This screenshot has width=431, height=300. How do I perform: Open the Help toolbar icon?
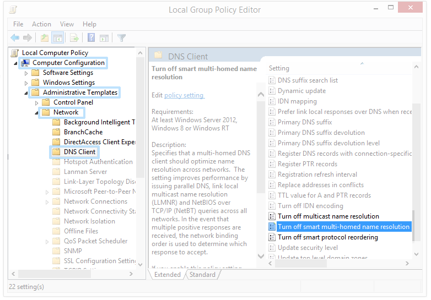[x=91, y=37]
